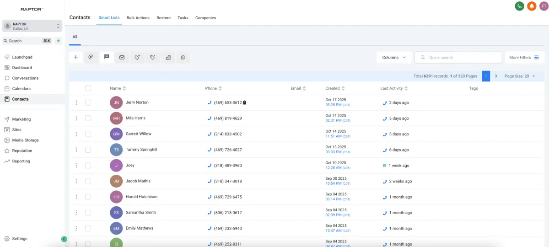Toggle the select-all checkbox in table header

point(88,88)
